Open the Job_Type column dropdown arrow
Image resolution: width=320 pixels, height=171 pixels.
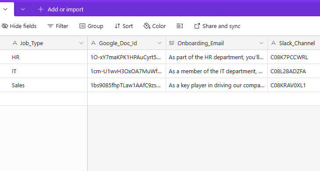81,43
